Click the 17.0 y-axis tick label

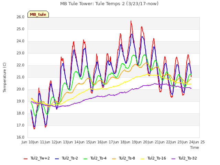[x=21, y=125]
